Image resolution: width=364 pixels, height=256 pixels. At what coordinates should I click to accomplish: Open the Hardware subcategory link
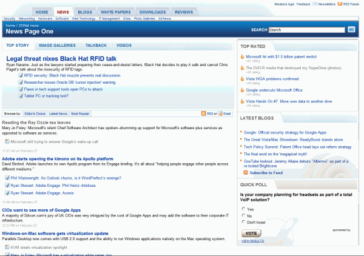pos(45,19)
